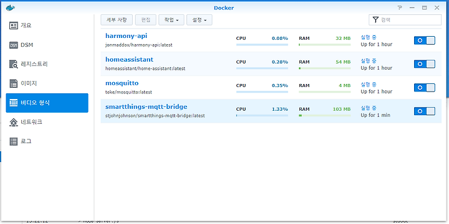The width and height of the screenshot is (449, 224).
Task: Click the Up for 1 min status
Action: coord(375,115)
